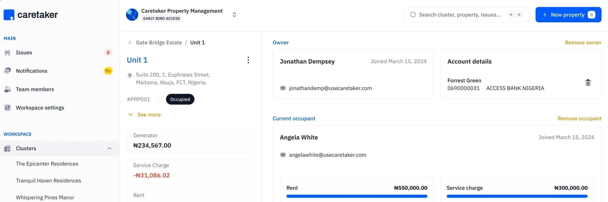Click jonathandemp@usecaretaker.com email address
The image size is (608, 202).
click(x=330, y=88)
